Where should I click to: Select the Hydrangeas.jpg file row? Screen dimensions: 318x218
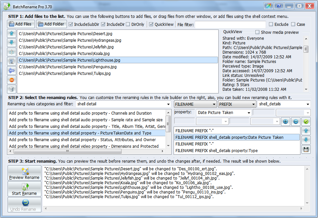(118, 40)
